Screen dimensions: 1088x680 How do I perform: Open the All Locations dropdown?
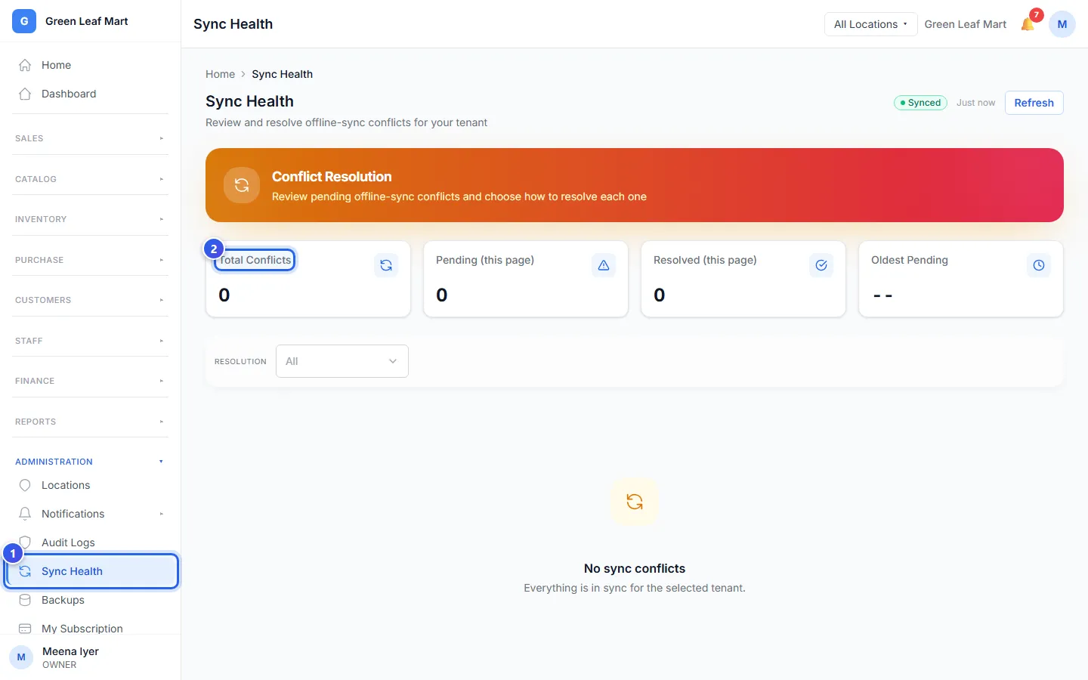point(870,24)
